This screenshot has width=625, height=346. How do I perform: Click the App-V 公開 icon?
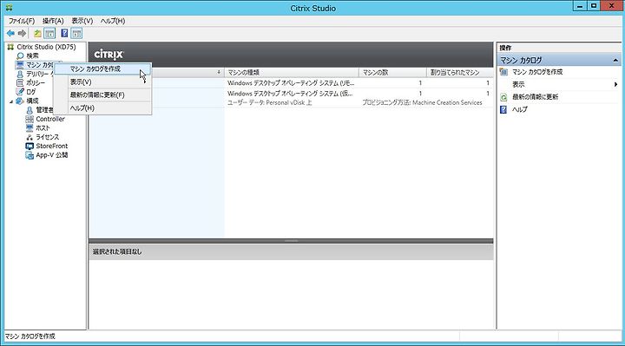30,155
